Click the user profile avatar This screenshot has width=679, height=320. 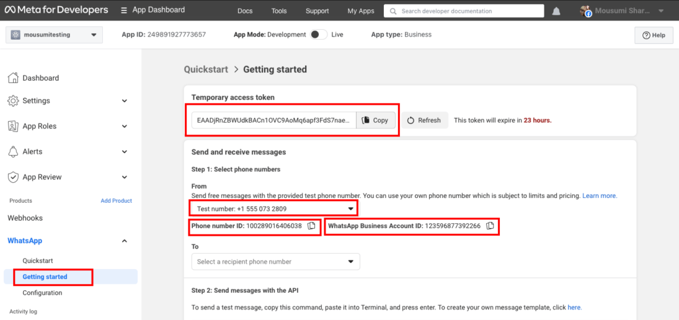[586, 11]
